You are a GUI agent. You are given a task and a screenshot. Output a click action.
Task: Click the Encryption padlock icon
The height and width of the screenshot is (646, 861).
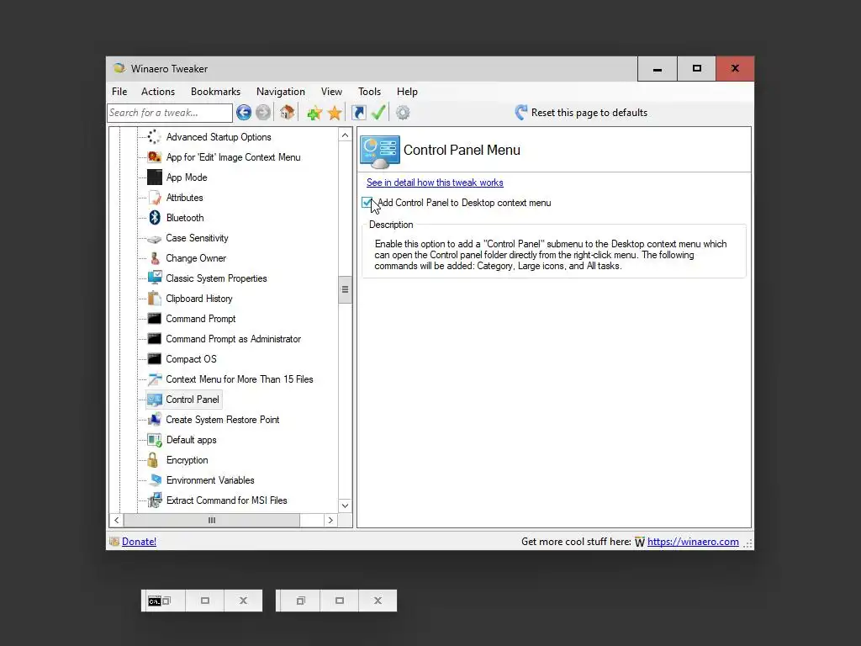tap(153, 460)
